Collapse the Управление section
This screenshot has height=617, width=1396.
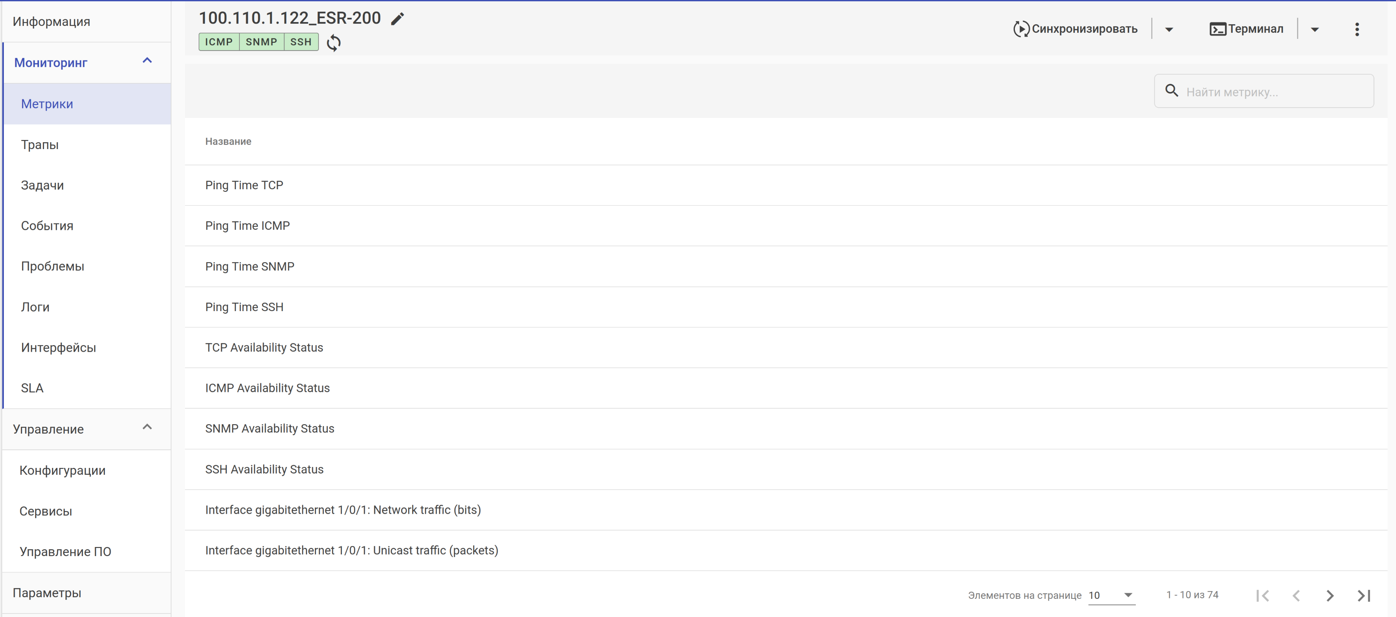click(147, 427)
